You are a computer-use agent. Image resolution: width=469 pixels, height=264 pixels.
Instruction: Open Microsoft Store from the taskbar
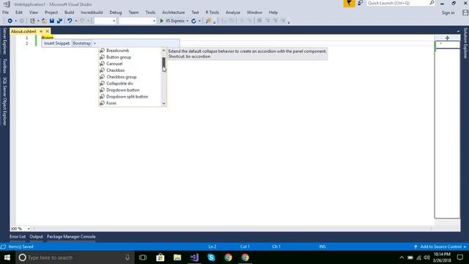[x=160, y=257]
